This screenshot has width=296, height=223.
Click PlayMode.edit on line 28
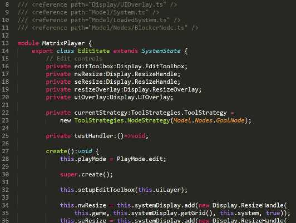click(140, 159)
